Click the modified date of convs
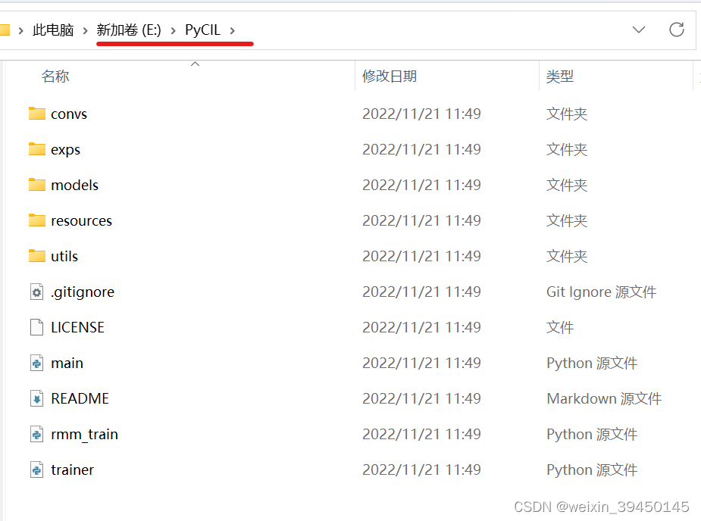Viewport: 701px width, 521px height. [421, 114]
